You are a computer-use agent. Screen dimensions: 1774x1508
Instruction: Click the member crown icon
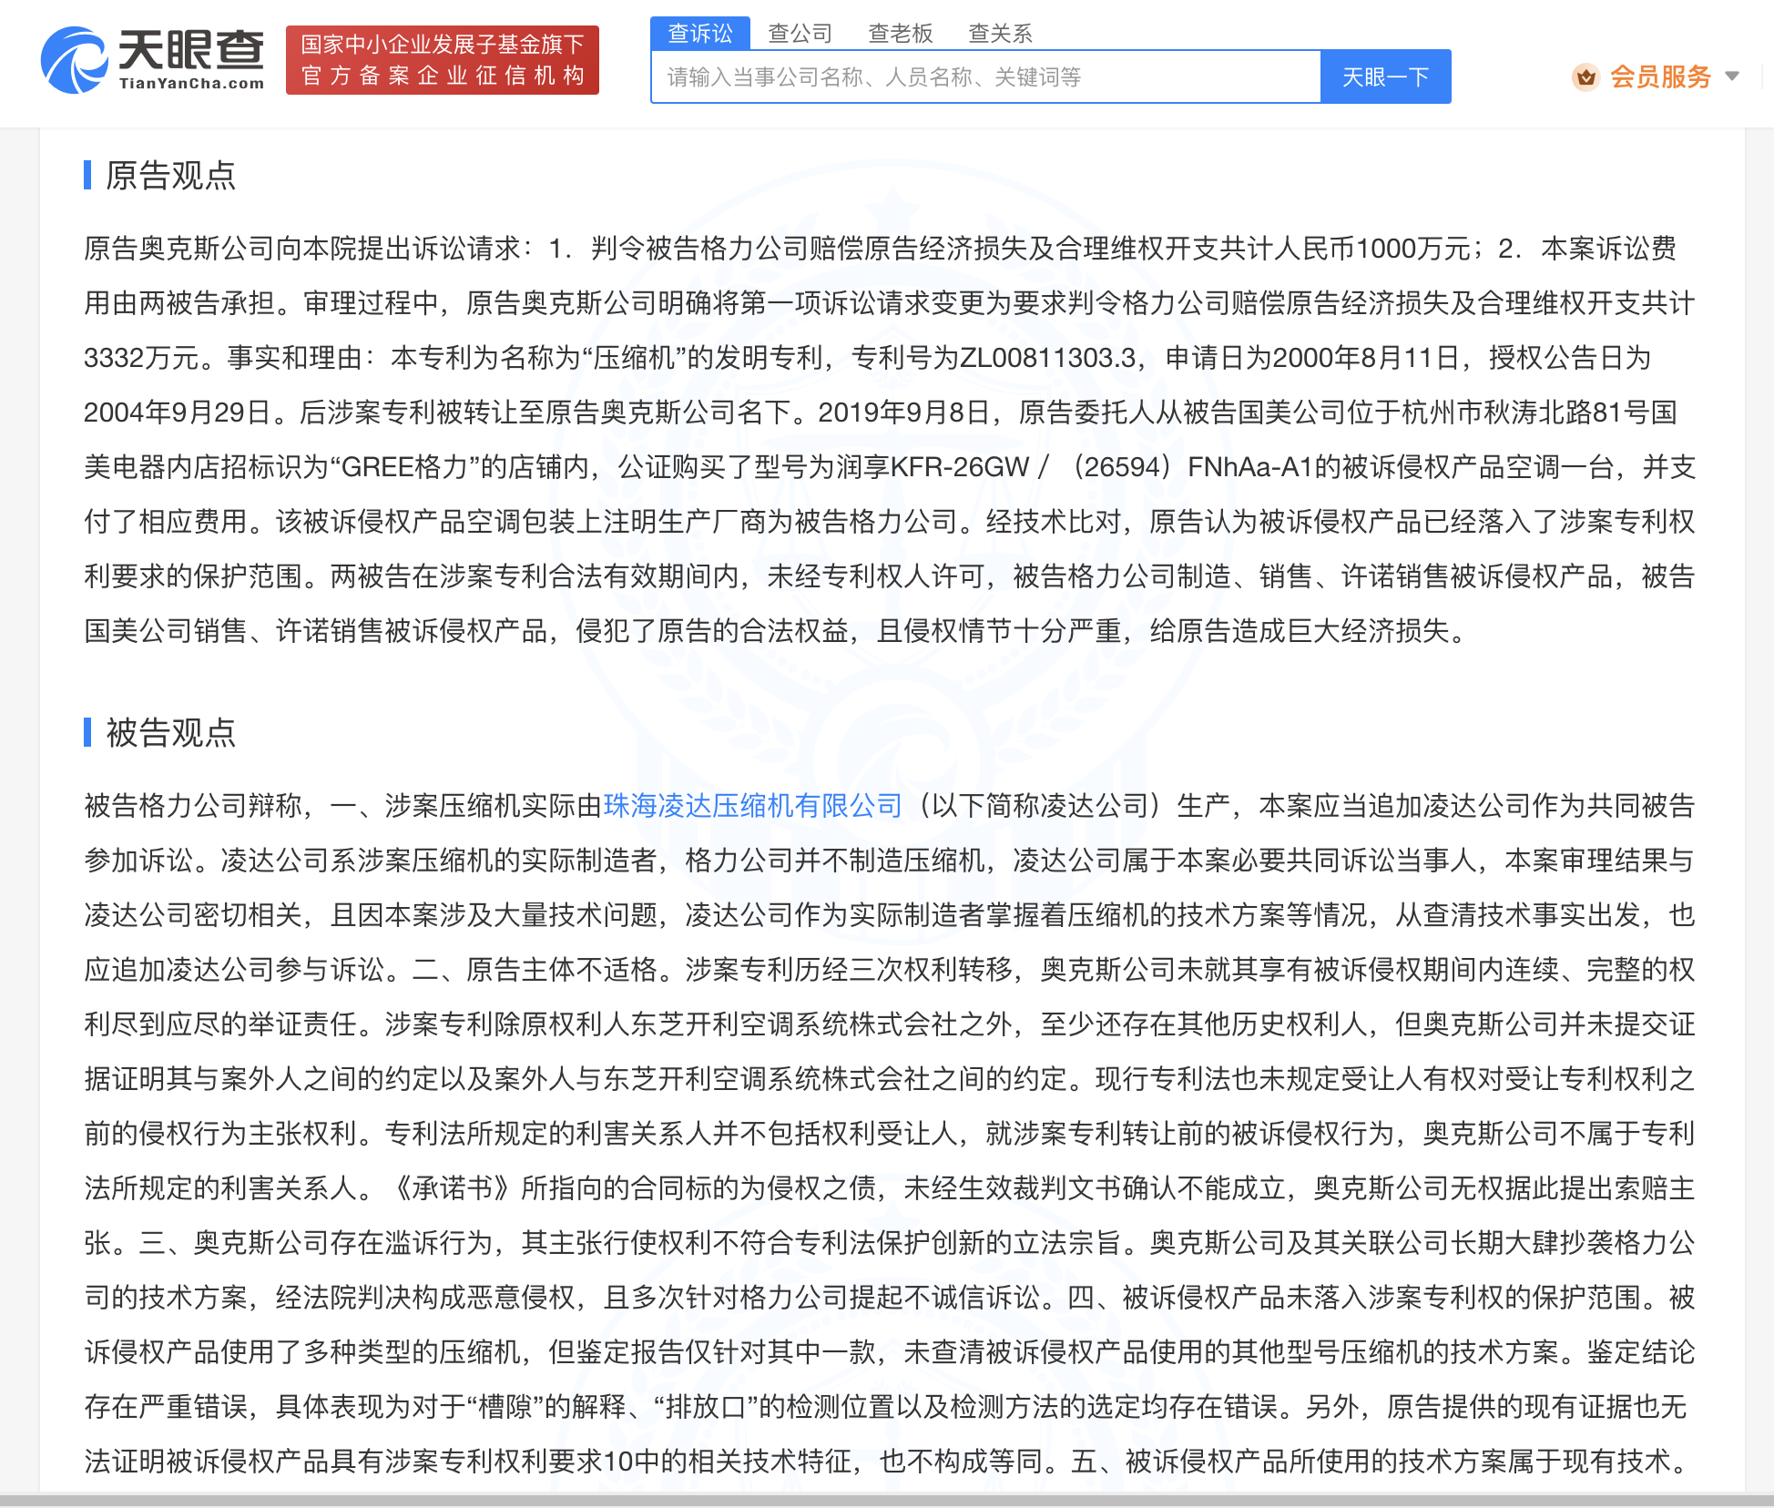(1585, 77)
